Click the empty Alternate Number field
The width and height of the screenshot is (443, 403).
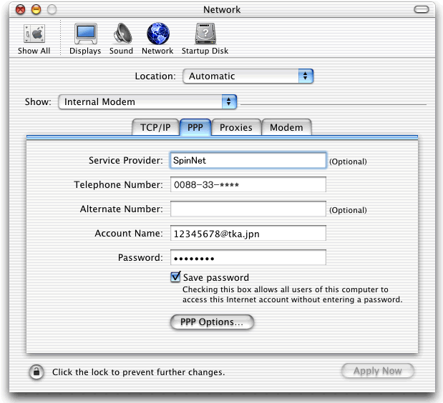click(248, 209)
